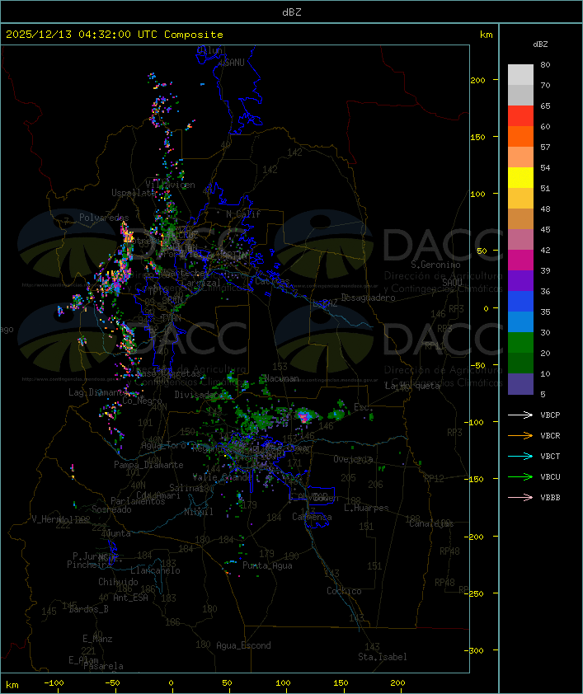This screenshot has width=583, height=694.
Task: Pick the red 60-65 dBZ swatch
Action: (520, 116)
